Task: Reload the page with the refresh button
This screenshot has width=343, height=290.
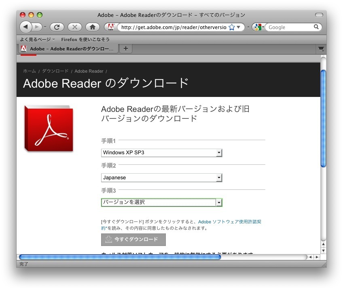Action: pos(57,27)
